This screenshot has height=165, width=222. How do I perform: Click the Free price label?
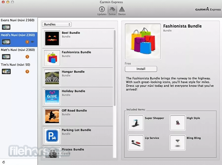pos(128,63)
